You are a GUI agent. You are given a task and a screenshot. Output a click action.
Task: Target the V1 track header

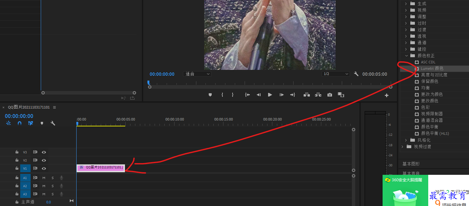[x=25, y=168]
